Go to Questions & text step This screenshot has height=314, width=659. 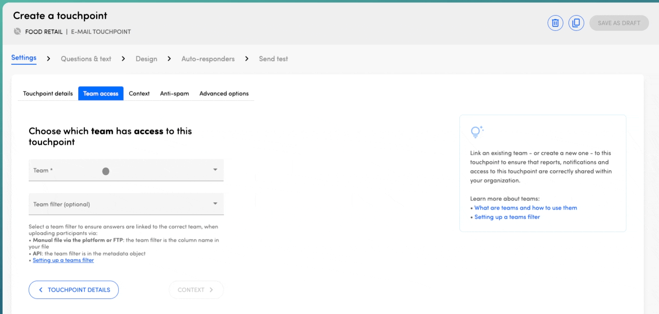click(86, 59)
